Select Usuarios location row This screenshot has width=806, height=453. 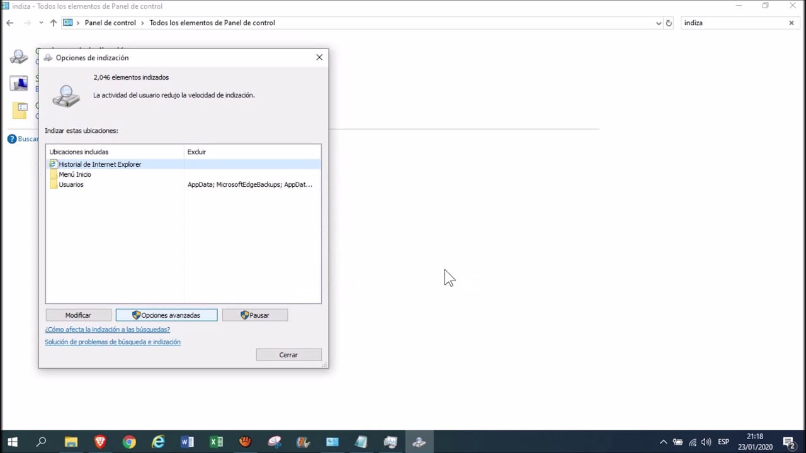pos(184,184)
